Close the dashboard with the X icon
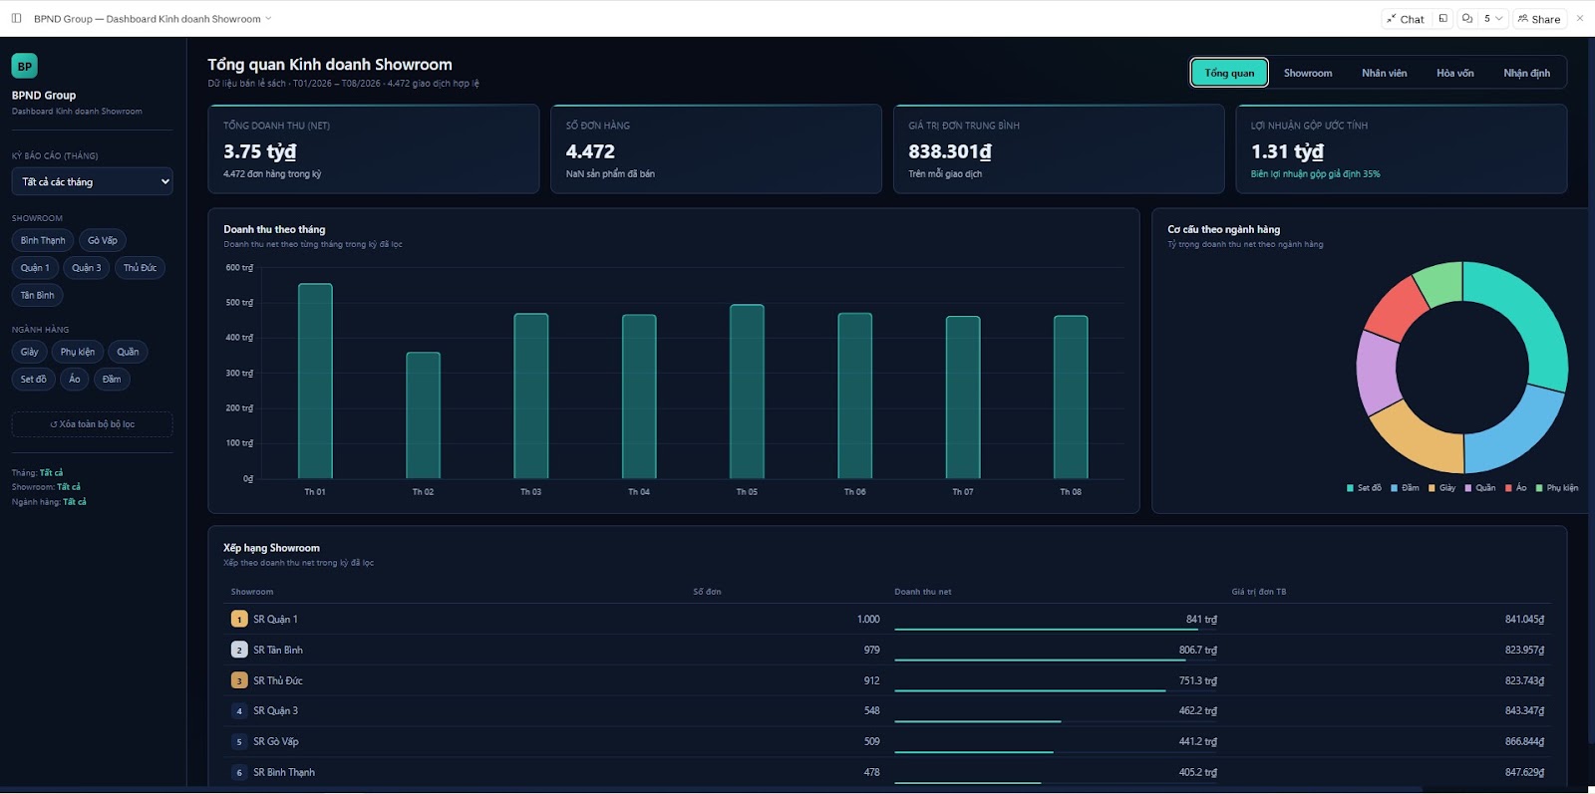Screen dimensions: 1595x794 [x=1580, y=19]
